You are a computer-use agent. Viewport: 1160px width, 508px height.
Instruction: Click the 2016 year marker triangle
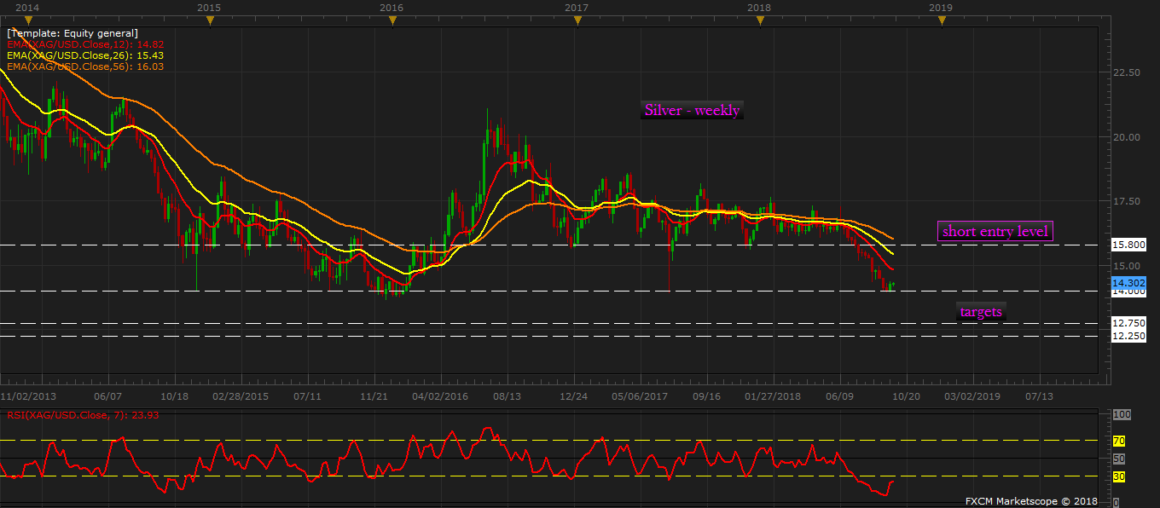coord(392,20)
